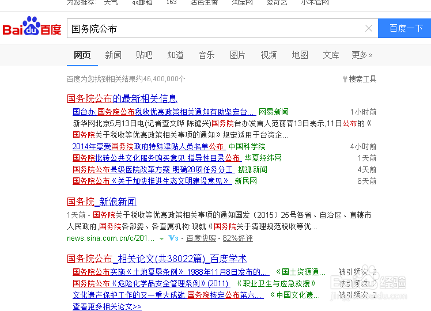The height and width of the screenshot is (311, 431).
Task: Click the 《国土资源通… journal name
Action: coord(300,272)
